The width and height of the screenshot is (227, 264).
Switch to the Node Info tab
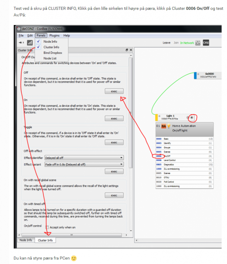pyautogui.click(x=25, y=240)
